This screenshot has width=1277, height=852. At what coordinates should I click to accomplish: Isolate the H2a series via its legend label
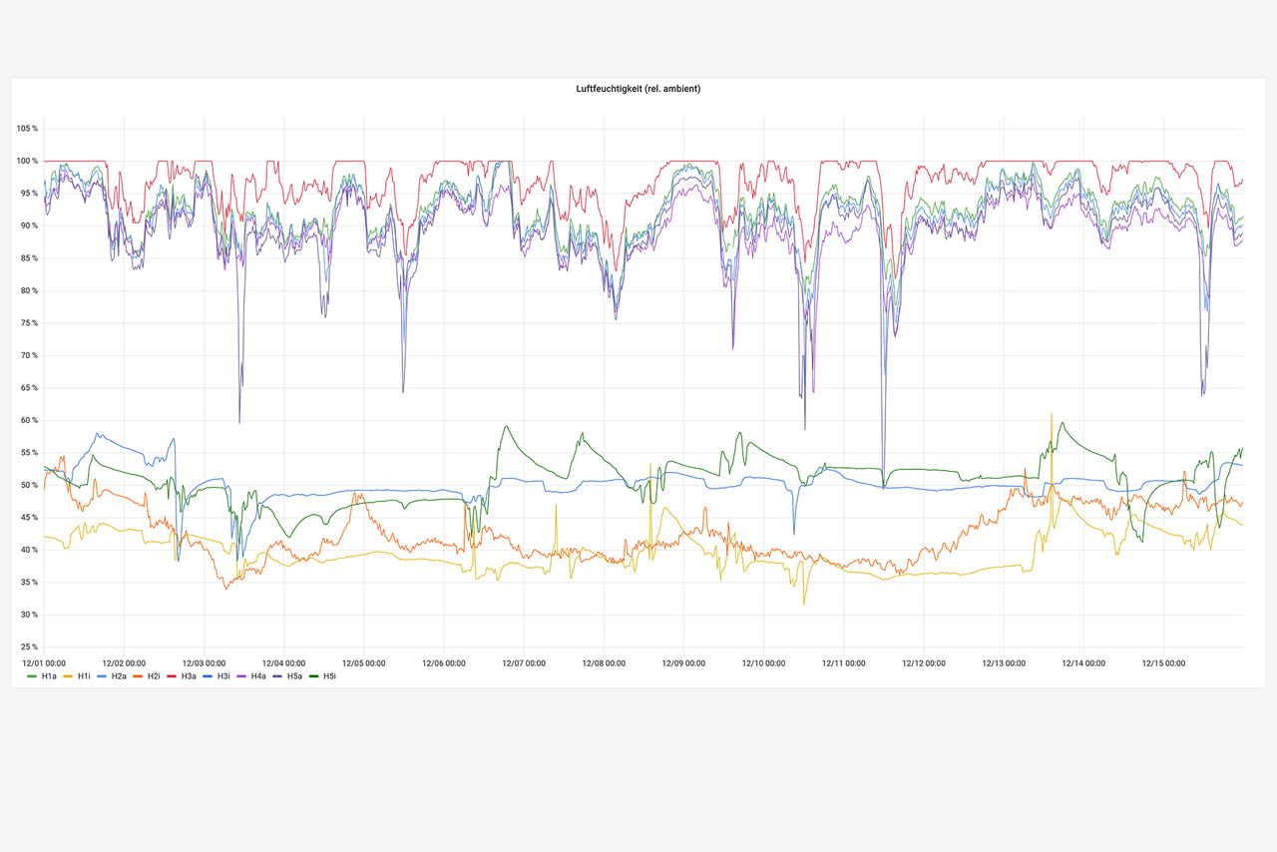point(119,676)
